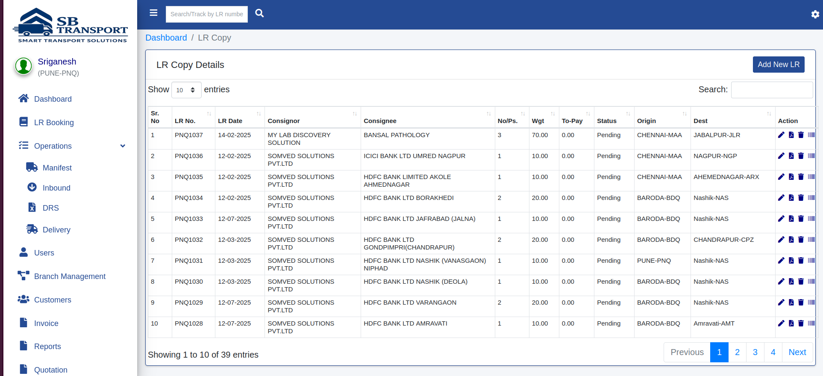Open Manifest in the sidebar
This screenshot has height=376, width=823.
click(57, 168)
